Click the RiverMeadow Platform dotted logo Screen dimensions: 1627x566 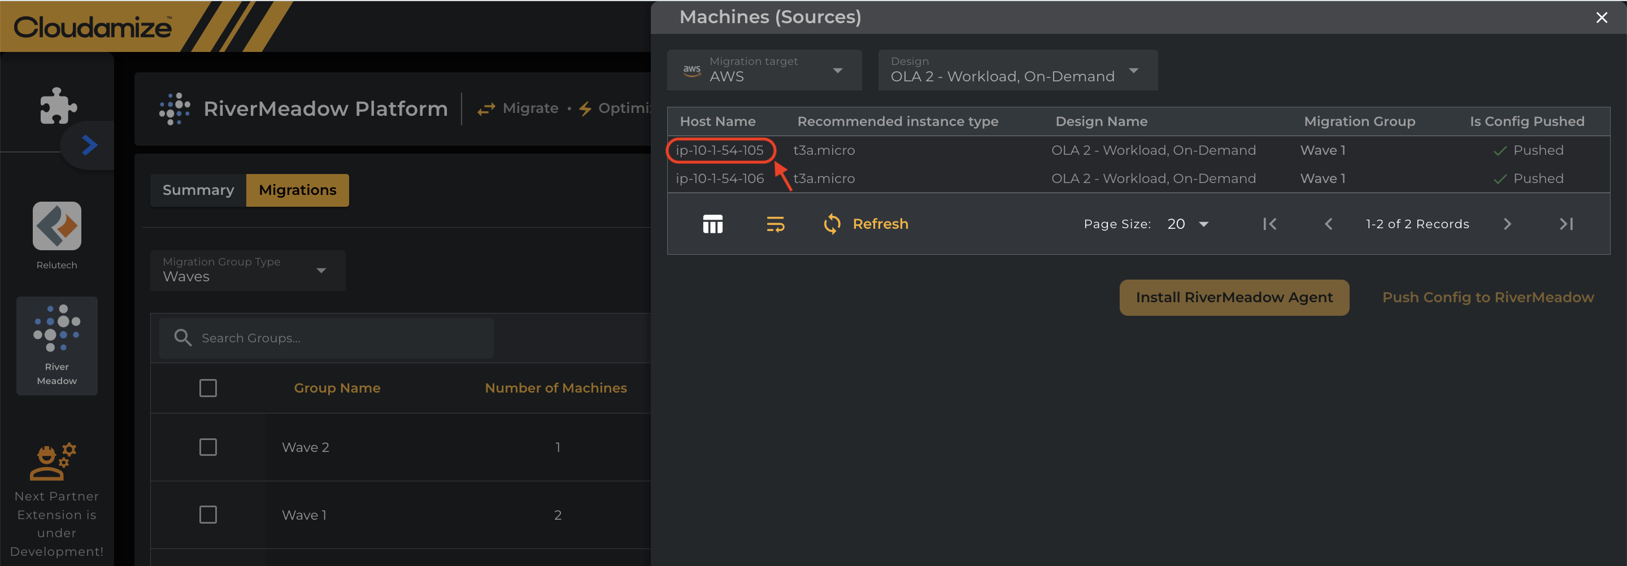pyautogui.click(x=175, y=108)
